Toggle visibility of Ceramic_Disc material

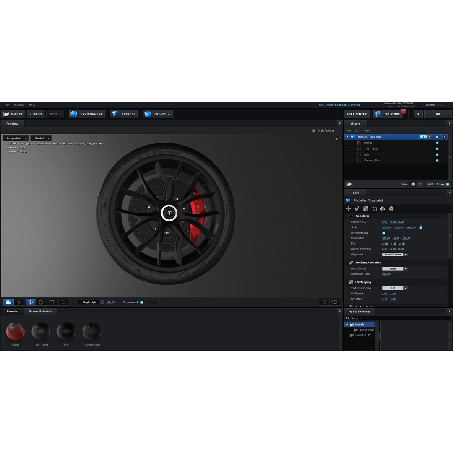tap(437, 161)
